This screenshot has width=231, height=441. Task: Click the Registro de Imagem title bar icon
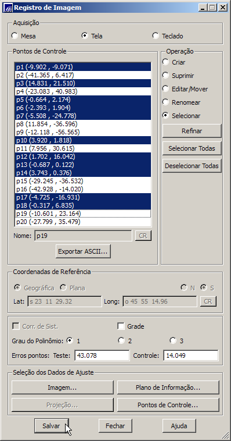click(8, 8)
